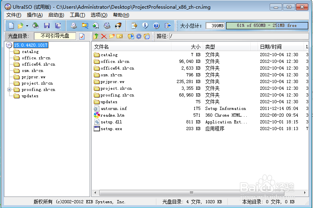Click the Exit door toolbar icon
Image resolution: width=313 pixels, height=208 pixels.
[167, 26]
